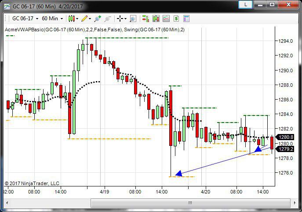Viewport: 302px width, 212px height.
Task: Open the Indicators dialog icon
Action: pos(155,19)
